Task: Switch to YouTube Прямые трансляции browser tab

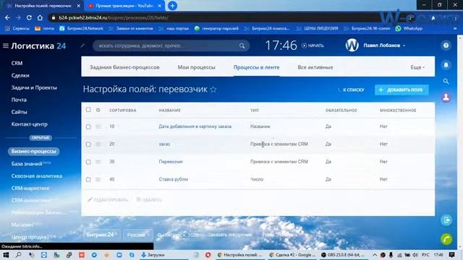Action: pos(124,6)
